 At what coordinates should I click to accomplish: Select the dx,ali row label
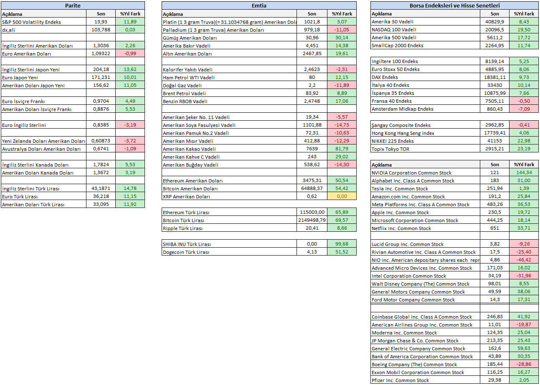click(43, 30)
